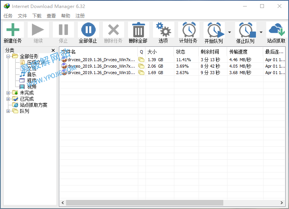The image size is (289, 209).
Task: Click disc file icon of 3.69% download
Action: coord(64,66)
